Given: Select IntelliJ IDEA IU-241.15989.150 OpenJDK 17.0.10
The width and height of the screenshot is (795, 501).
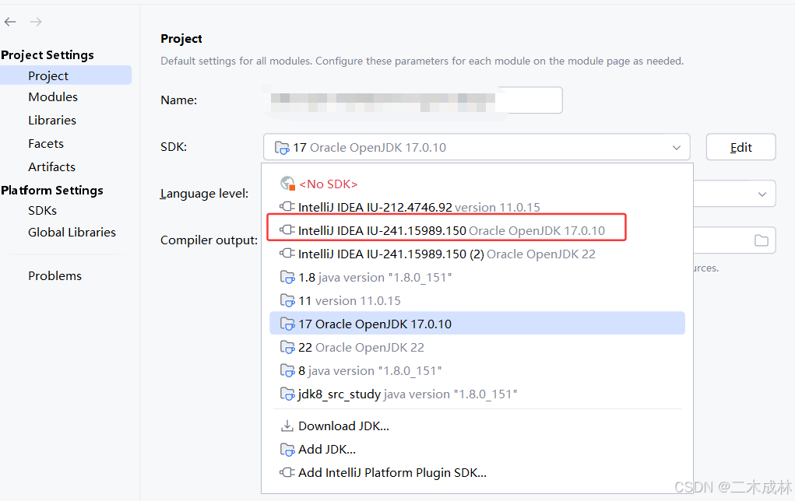Looking at the screenshot, I should [477, 230].
